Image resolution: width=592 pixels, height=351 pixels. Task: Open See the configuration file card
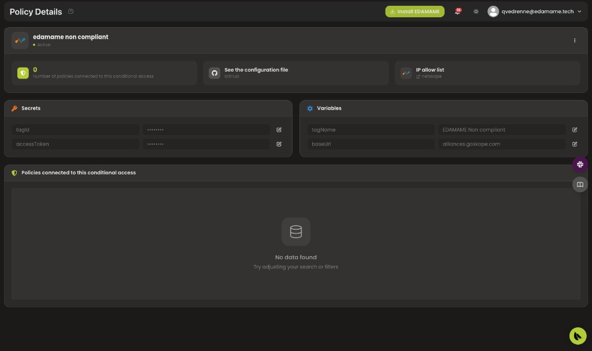pos(295,73)
